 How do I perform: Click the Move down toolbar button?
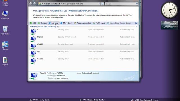66,23
